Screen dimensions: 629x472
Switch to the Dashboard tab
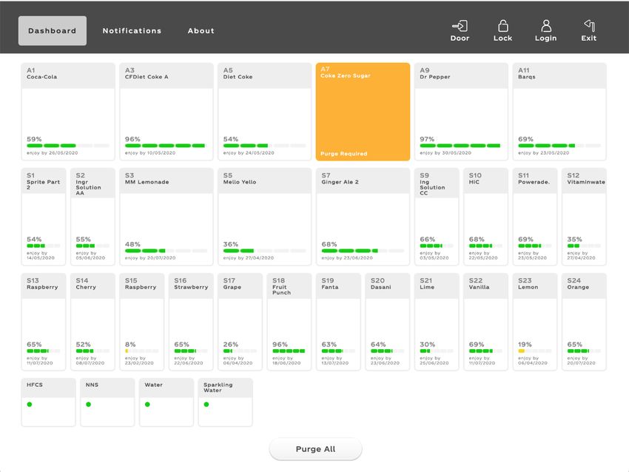point(52,30)
